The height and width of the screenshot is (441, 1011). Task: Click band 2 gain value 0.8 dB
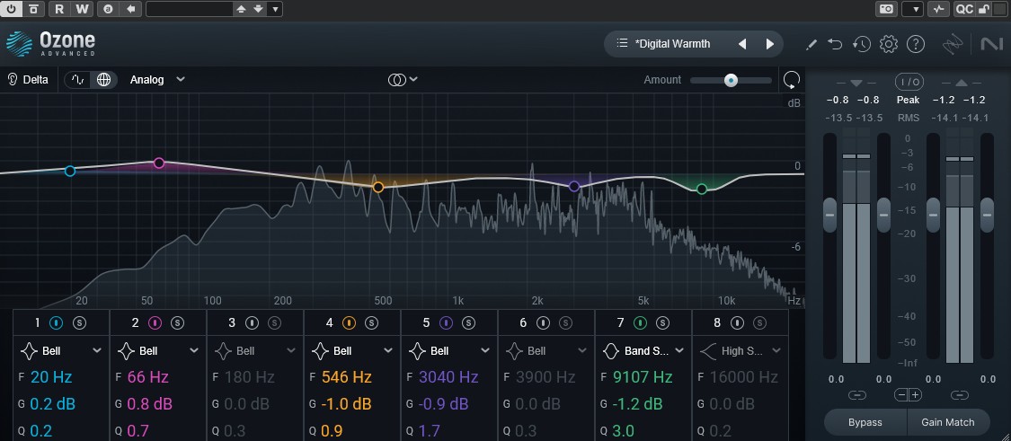(149, 404)
